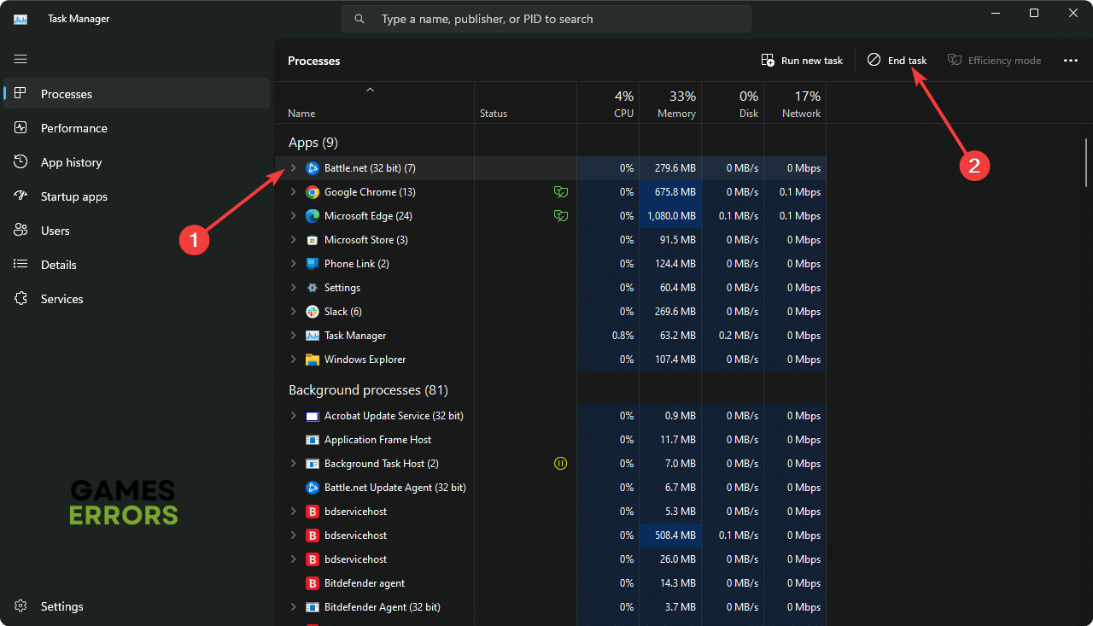Click the Microsoft Edge process icon
Screen dimensions: 1093x626
click(x=313, y=216)
